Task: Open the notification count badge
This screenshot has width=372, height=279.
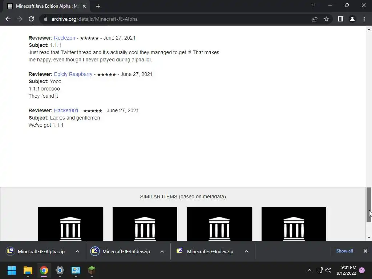Action: tap(362, 270)
